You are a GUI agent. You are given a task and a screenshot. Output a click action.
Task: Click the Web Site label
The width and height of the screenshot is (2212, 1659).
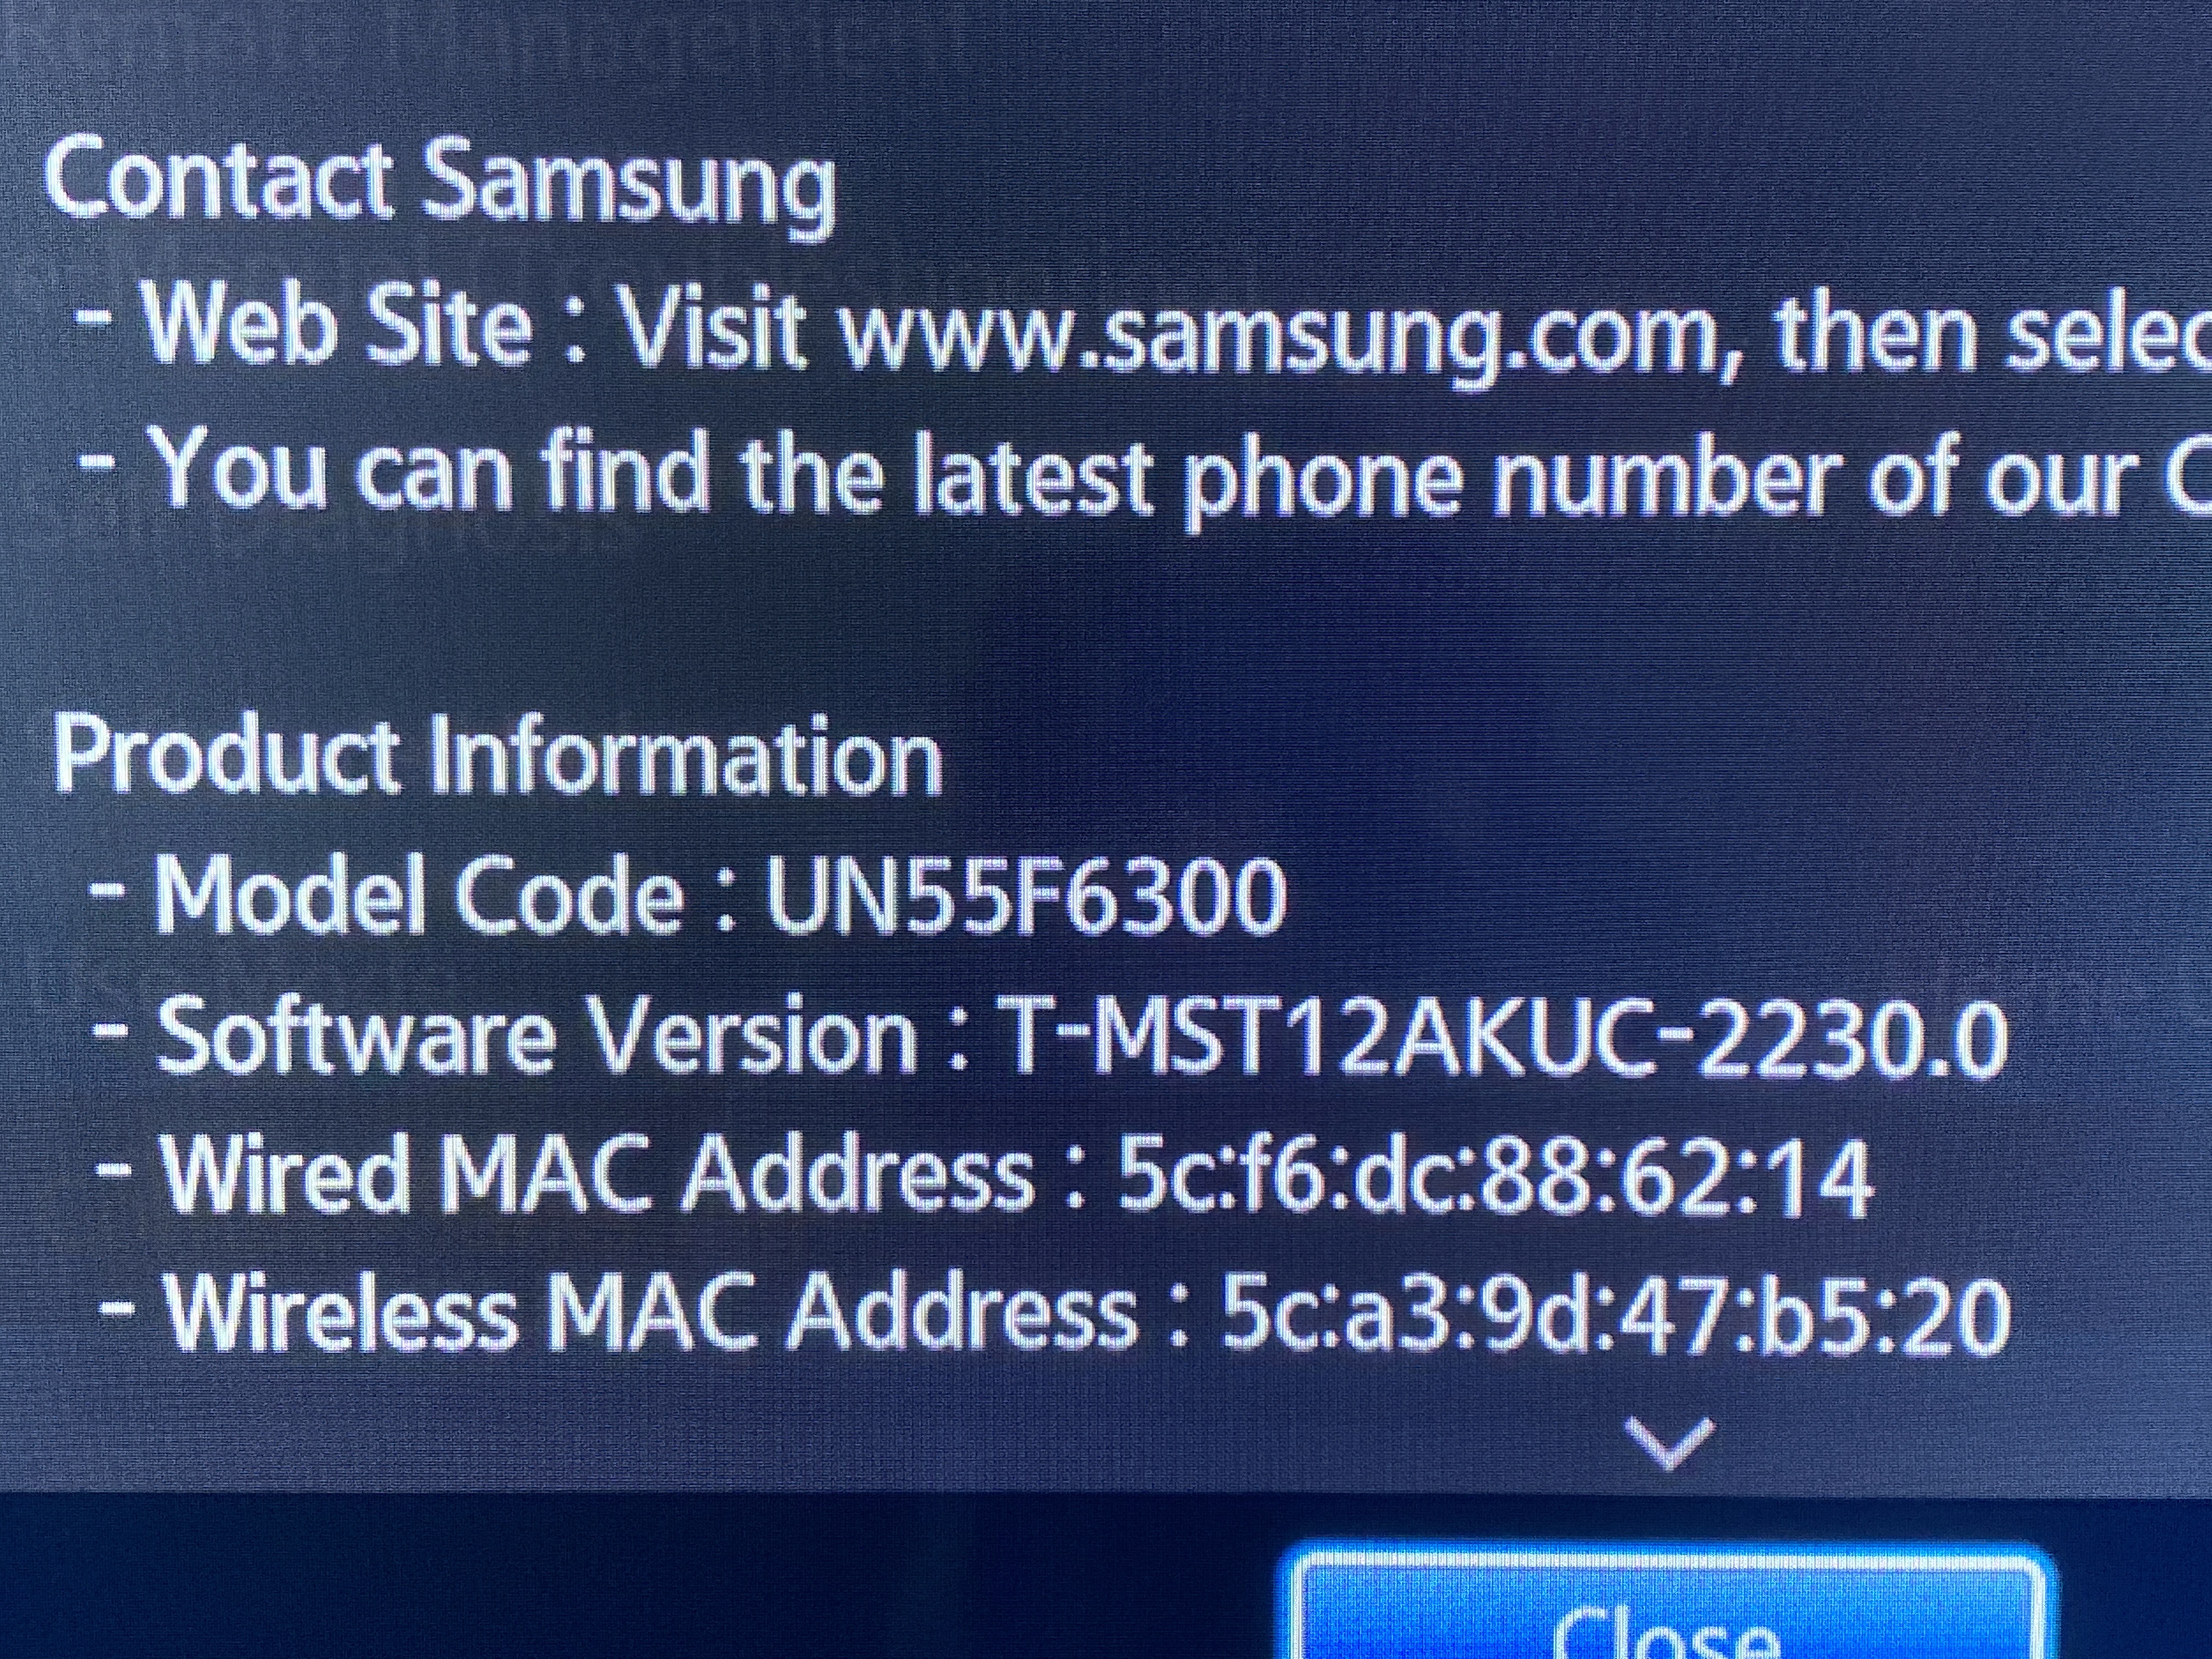(x=338, y=323)
